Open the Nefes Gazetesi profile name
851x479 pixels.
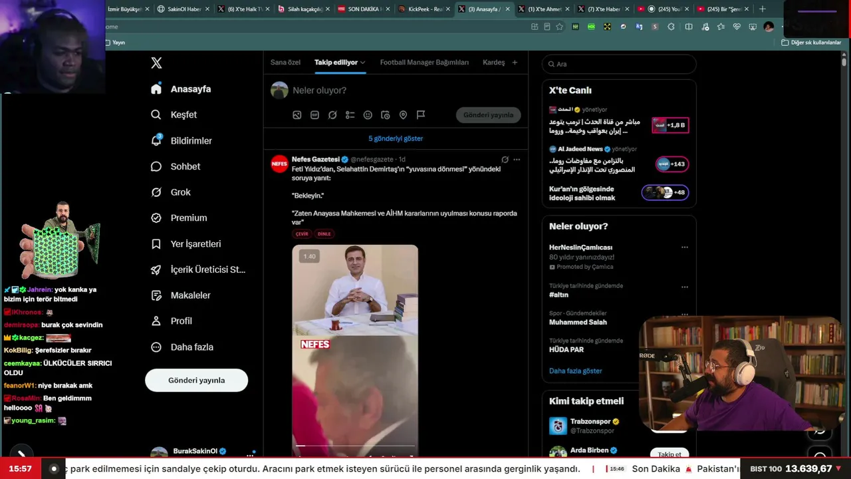316,160
